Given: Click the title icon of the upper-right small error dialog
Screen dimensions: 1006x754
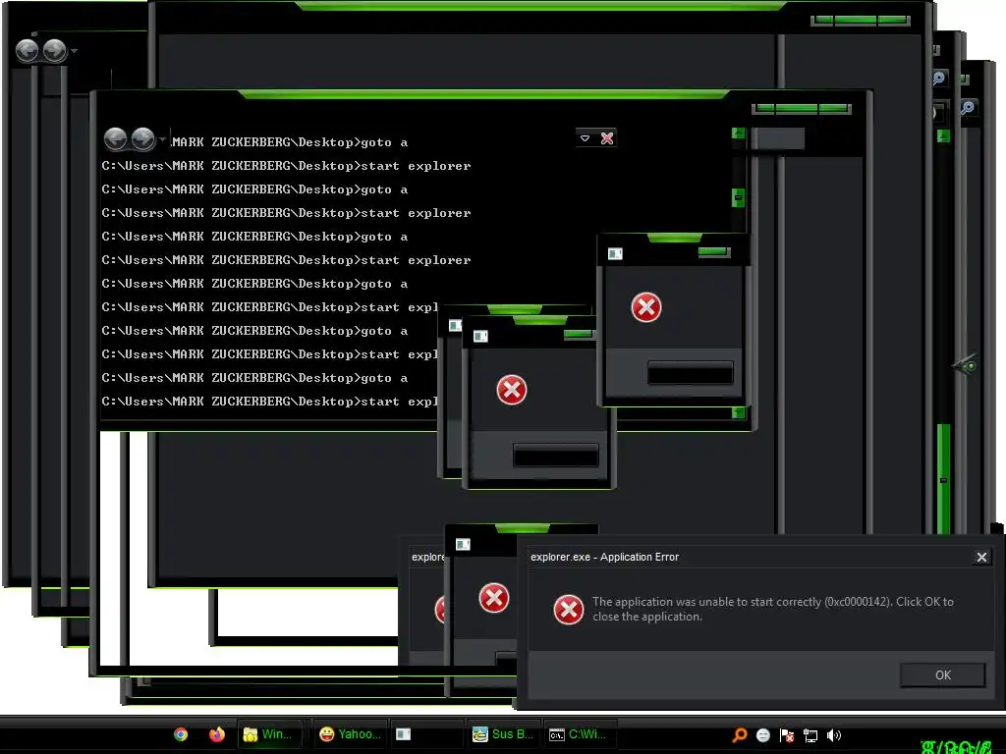Looking at the screenshot, I should click(615, 254).
